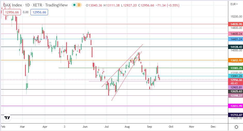Open the EUR currency dropdown
Image resolution: width=243 pixels, height=131 pixels.
tap(234, 4)
